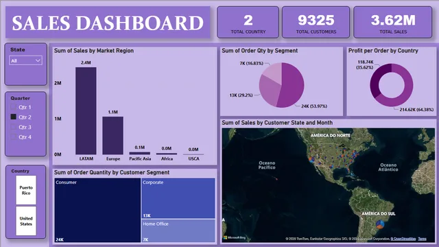Image resolution: width=439 pixels, height=247 pixels.
Task: Select the Puerto Rico country tile
Action: tap(26, 190)
